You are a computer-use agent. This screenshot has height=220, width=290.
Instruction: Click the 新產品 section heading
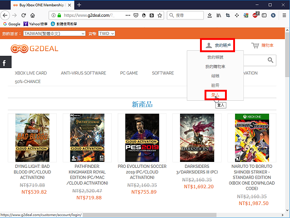point(142,104)
